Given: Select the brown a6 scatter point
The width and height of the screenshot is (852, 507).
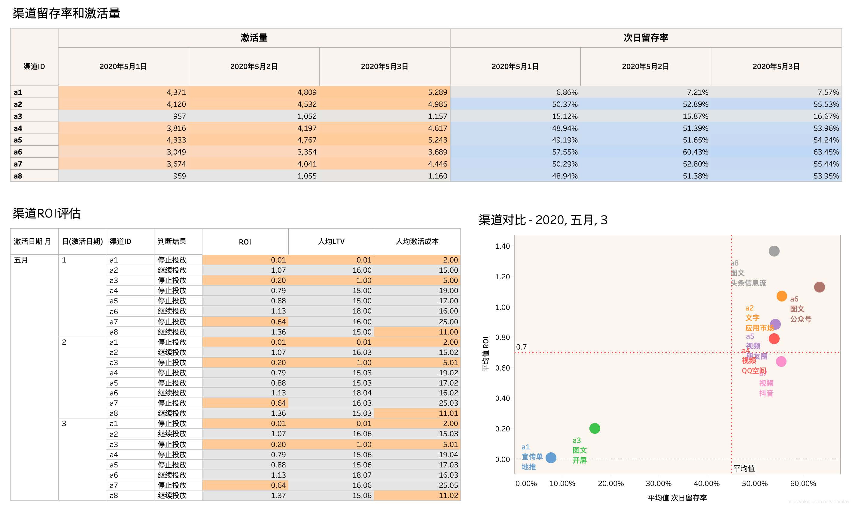Looking at the screenshot, I should [x=819, y=287].
